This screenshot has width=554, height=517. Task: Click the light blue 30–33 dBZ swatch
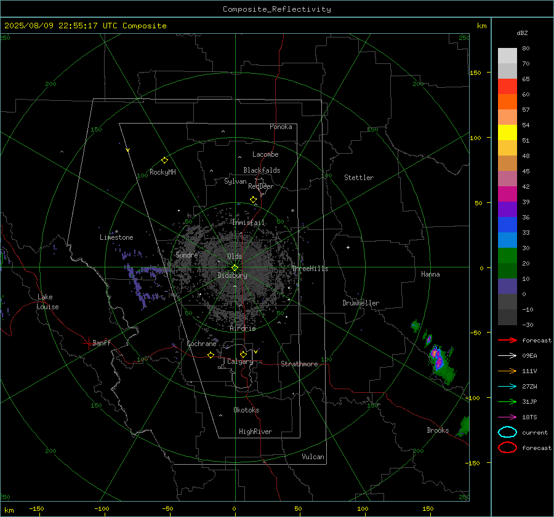tap(507, 240)
